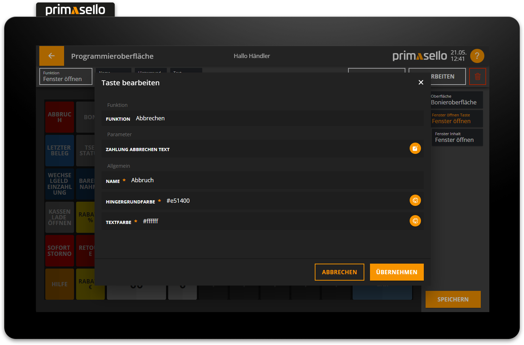Select the HILFE key on the keypad
The height and width of the screenshot is (345, 524).
59,284
